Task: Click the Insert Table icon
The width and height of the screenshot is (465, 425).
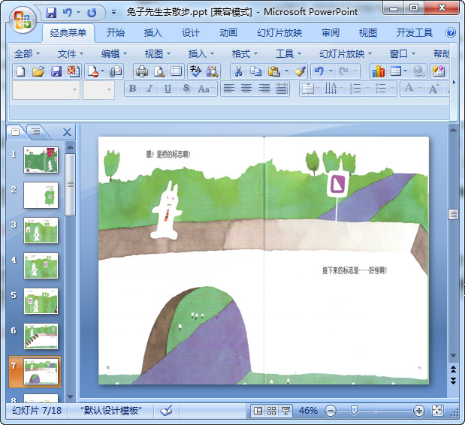Action: (396, 71)
